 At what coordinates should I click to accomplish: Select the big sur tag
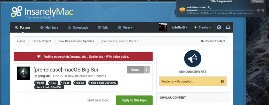click(80, 83)
